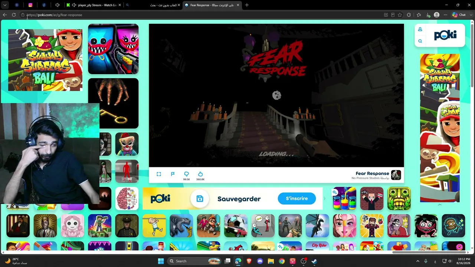Open the pink brain puzzle game

[127, 198]
